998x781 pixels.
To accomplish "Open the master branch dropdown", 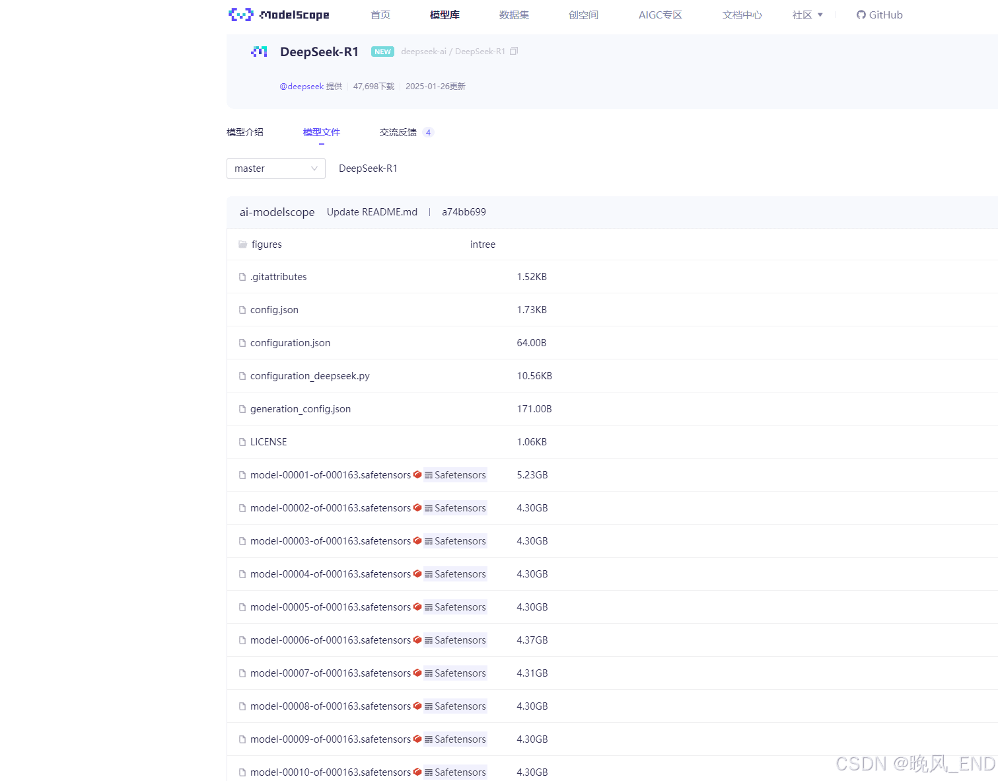I will pyautogui.click(x=276, y=168).
